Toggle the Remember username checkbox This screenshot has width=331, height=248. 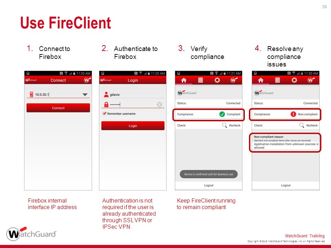104,114
